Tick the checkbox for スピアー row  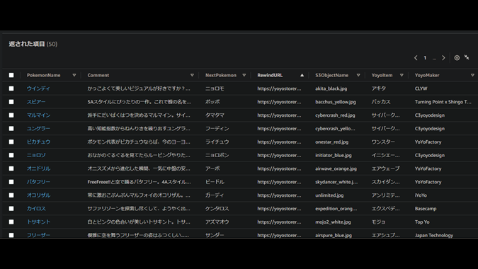tap(11, 102)
